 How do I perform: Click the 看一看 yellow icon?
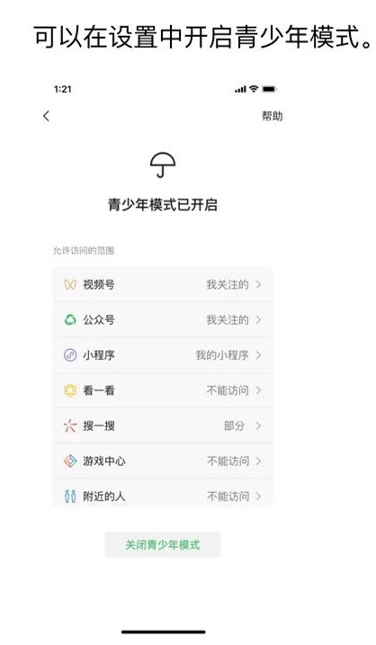(70, 390)
